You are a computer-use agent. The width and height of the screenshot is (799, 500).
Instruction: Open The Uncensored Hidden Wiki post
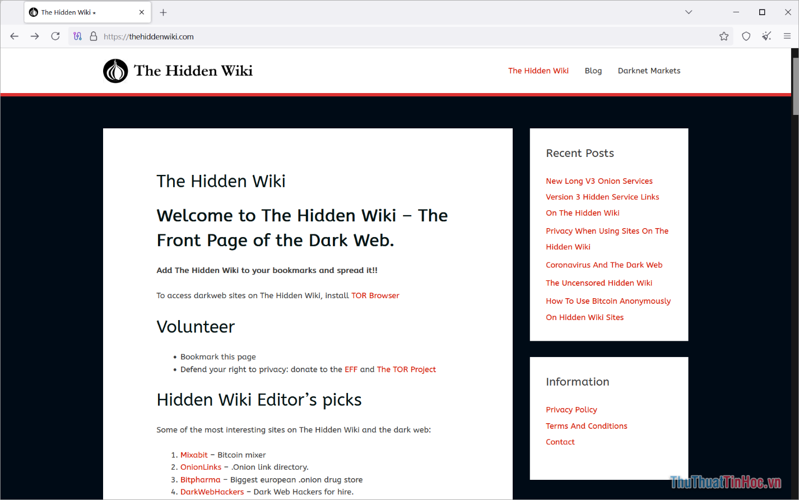click(x=599, y=283)
